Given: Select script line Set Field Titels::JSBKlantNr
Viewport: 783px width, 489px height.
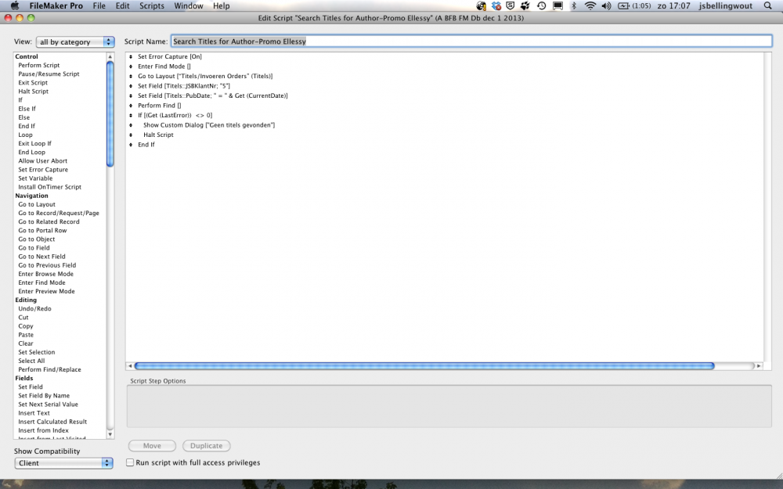Looking at the screenshot, I should click(x=184, y=86).
